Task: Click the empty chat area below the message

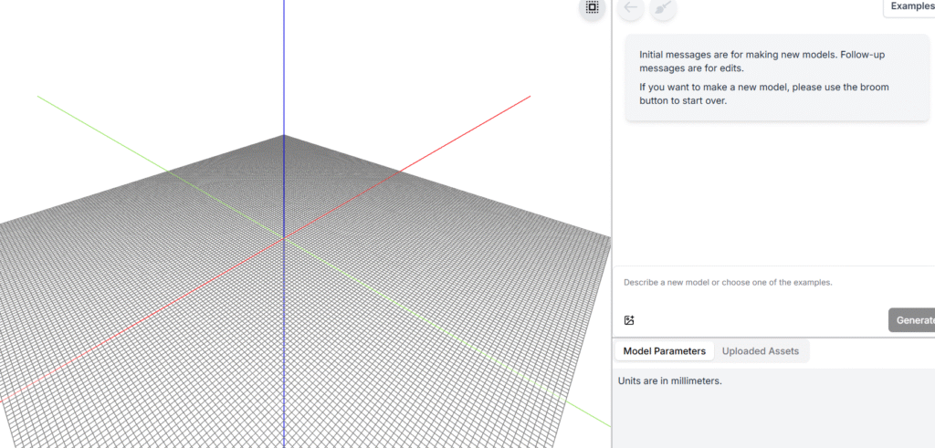Action: (x=774, y=192)
